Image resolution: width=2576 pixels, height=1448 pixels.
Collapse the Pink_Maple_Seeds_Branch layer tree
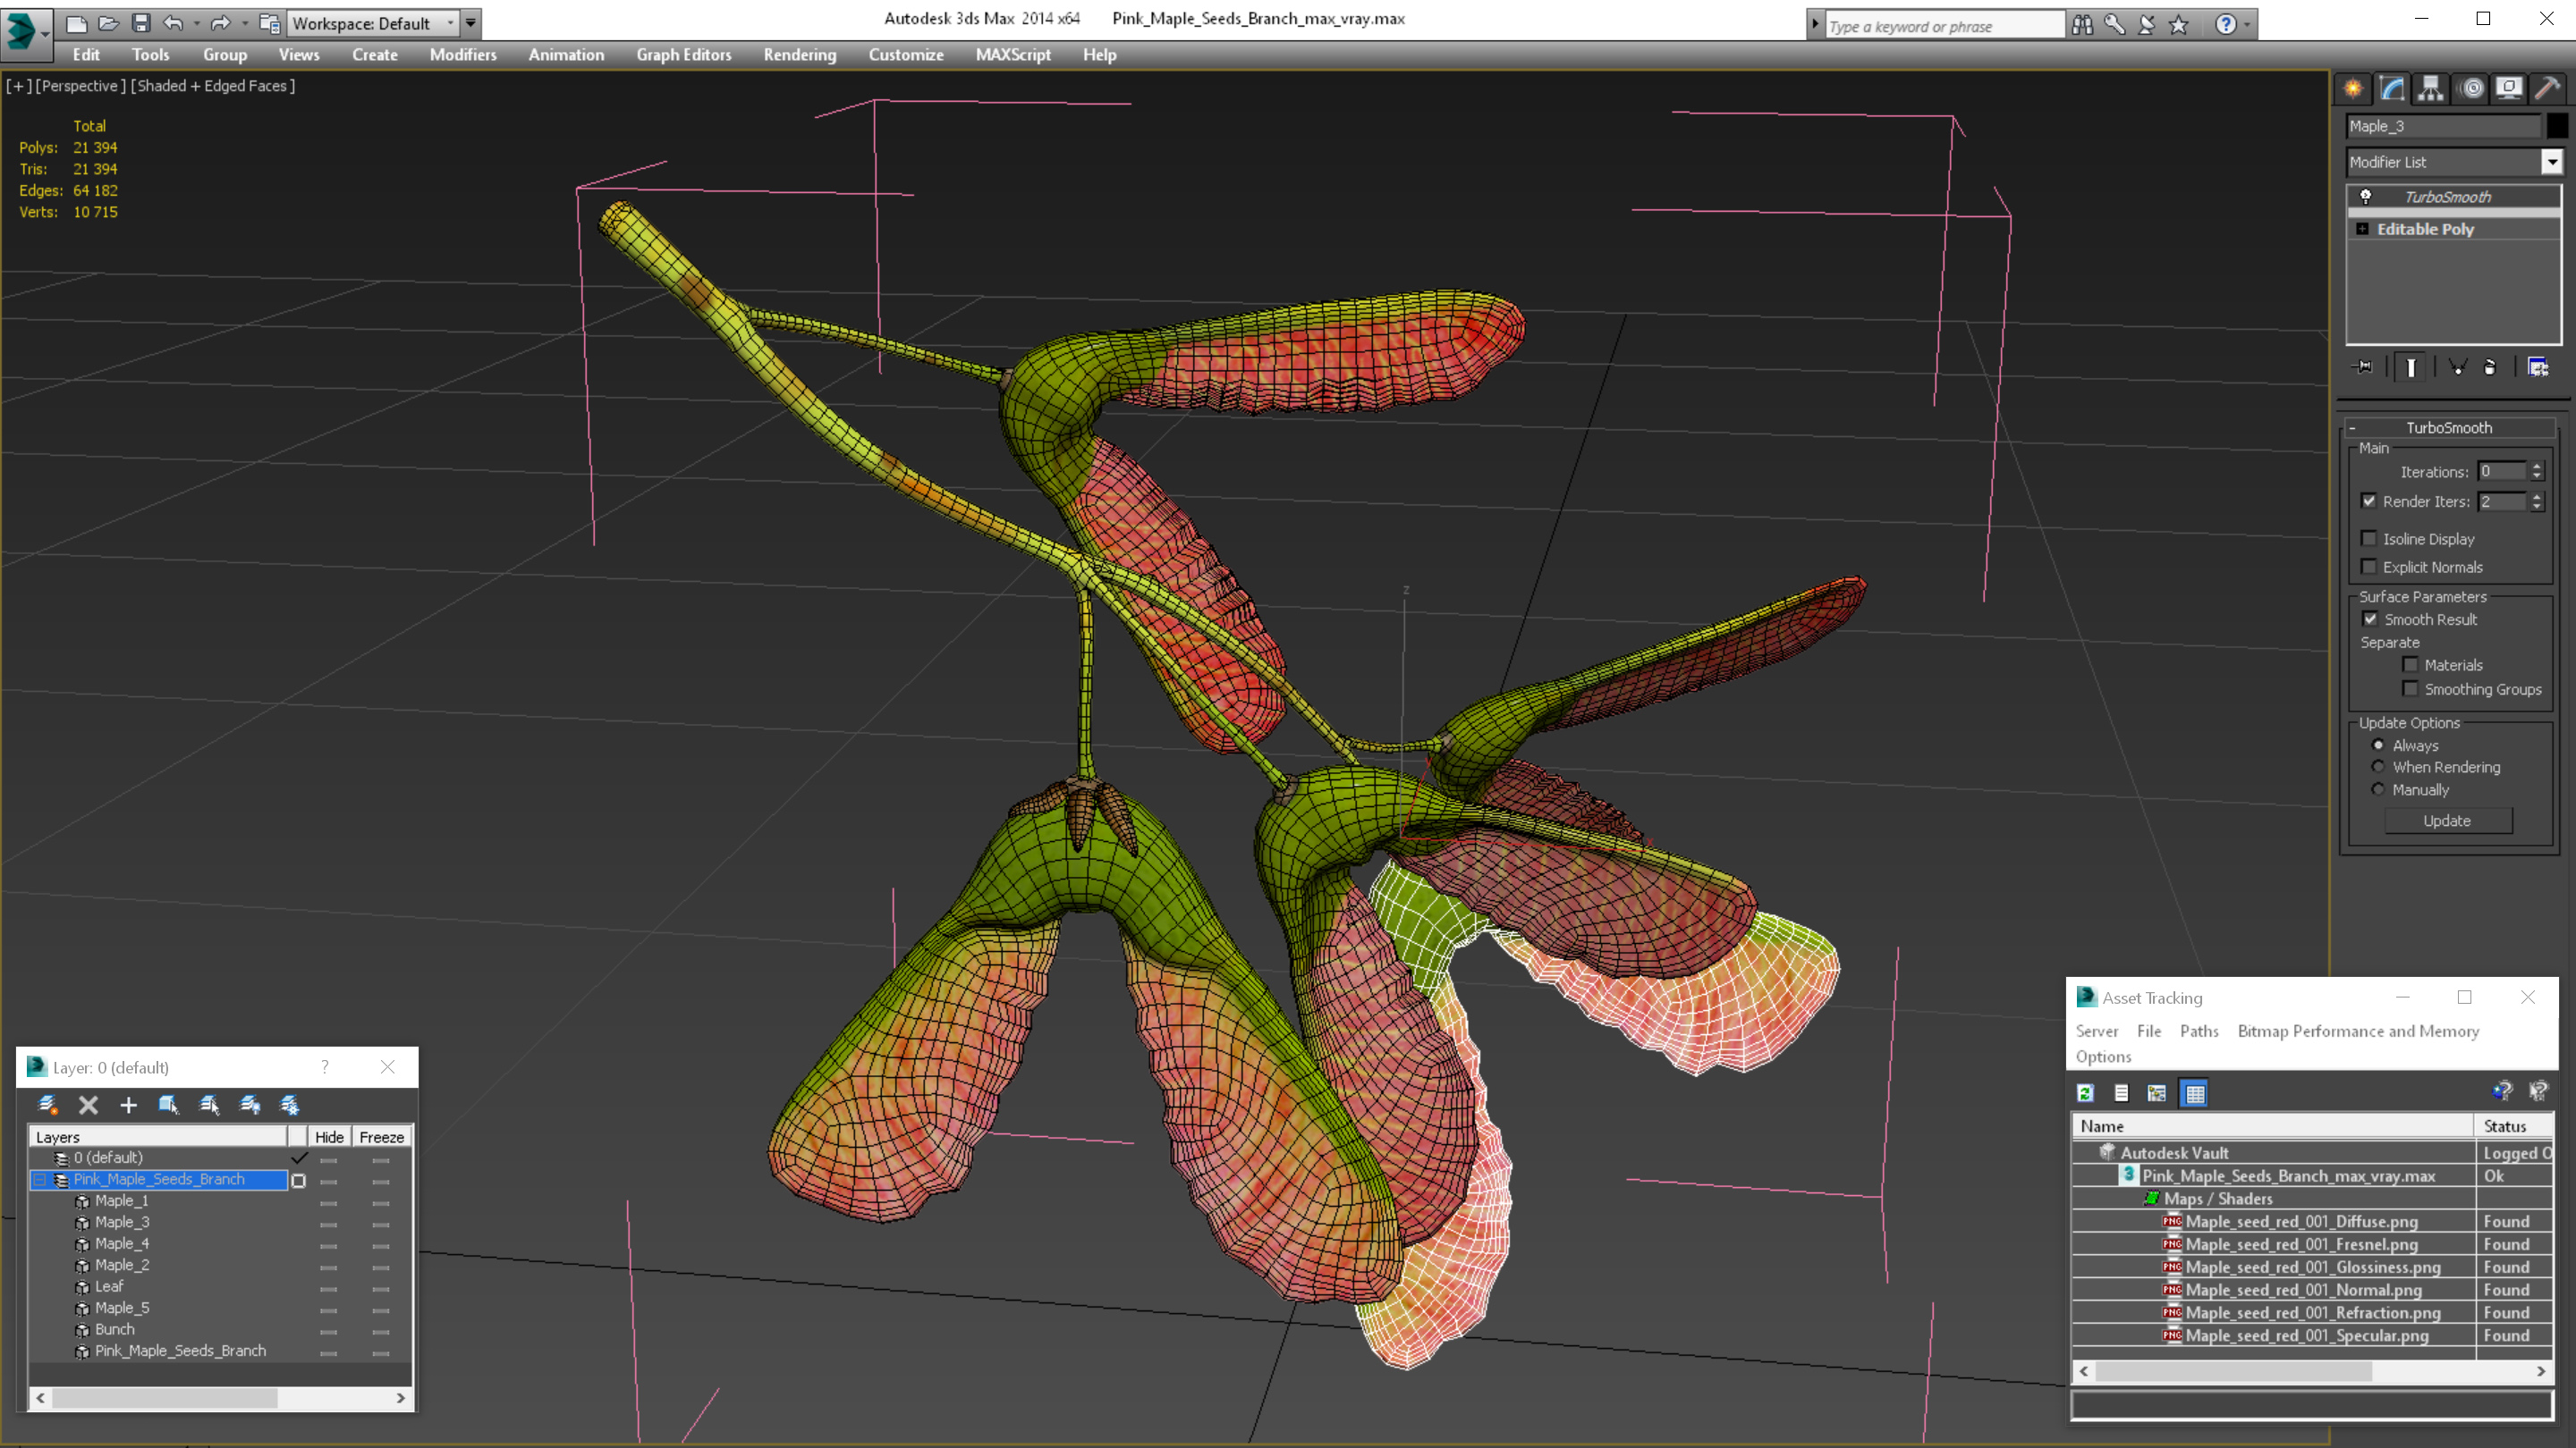[40, 1180]
